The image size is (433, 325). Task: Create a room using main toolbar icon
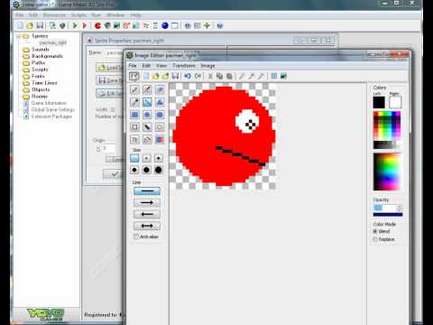click(x=175, y=25)
